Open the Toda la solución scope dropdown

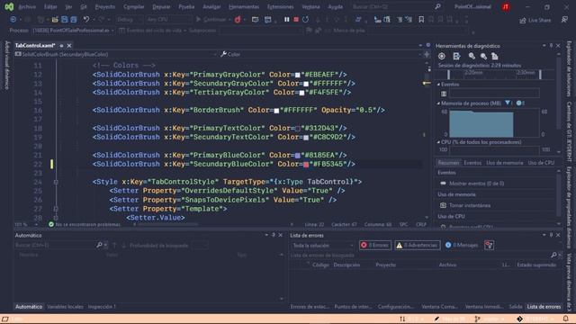click(x=322, y=245)
